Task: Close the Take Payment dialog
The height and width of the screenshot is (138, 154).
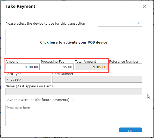Action: [145, 6]
